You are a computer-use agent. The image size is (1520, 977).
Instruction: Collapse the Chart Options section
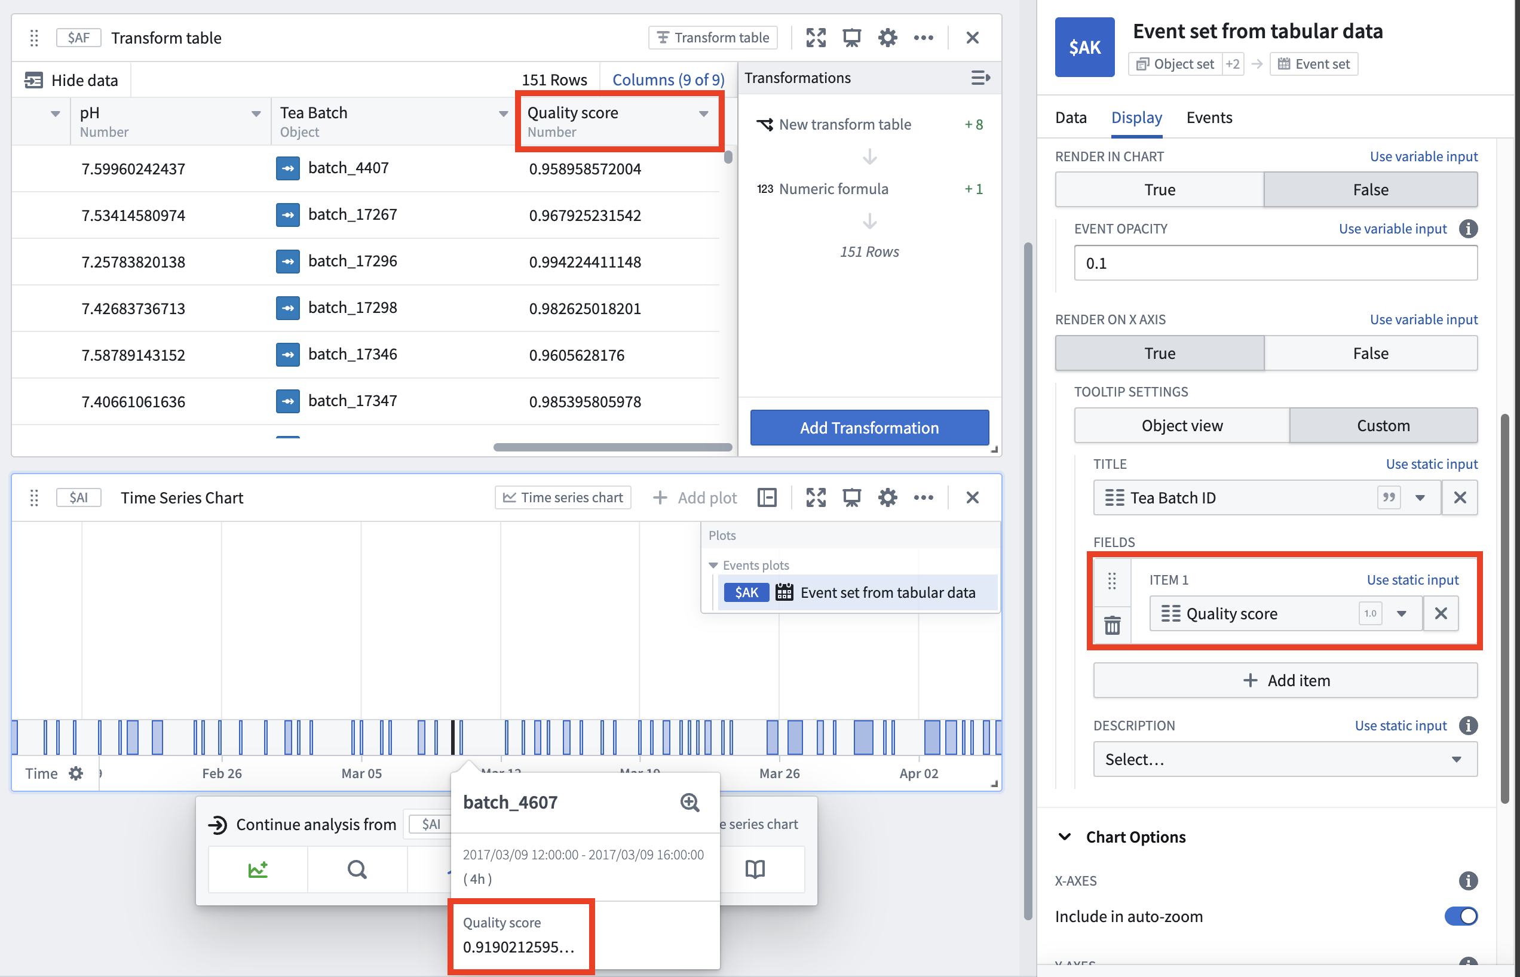click(x=1065, y=837)
